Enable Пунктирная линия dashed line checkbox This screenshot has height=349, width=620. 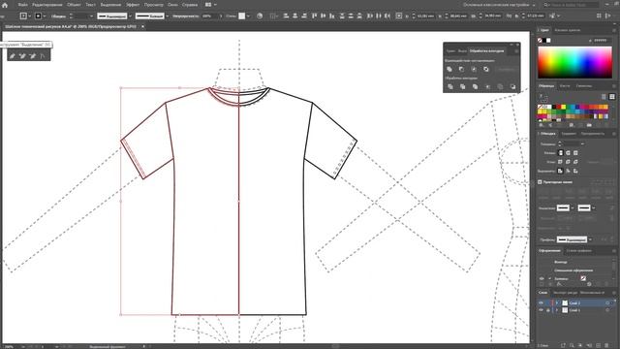click(540, 182)
